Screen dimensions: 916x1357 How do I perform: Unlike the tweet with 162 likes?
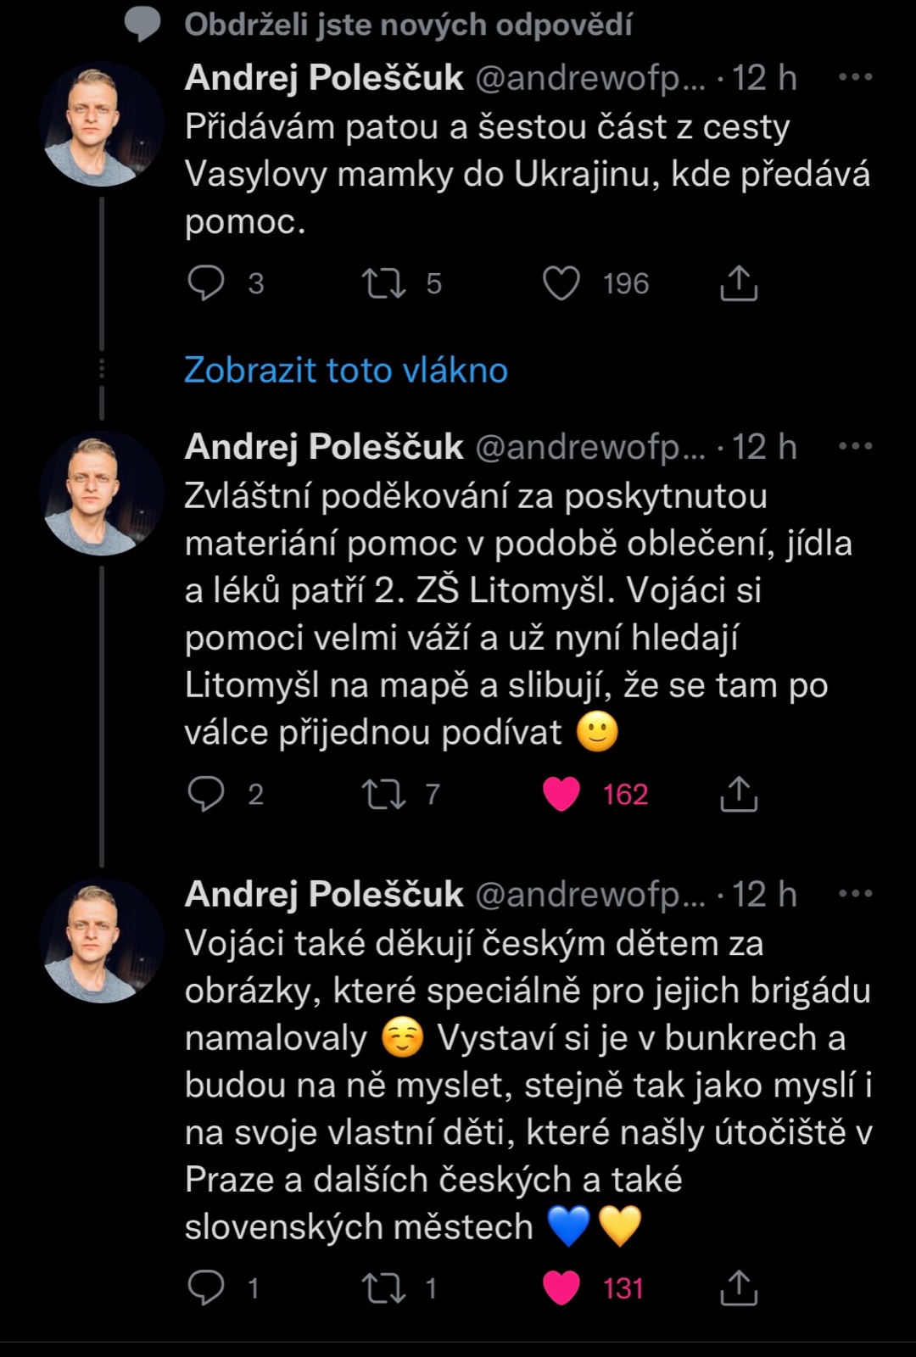[x=561, y=794]
